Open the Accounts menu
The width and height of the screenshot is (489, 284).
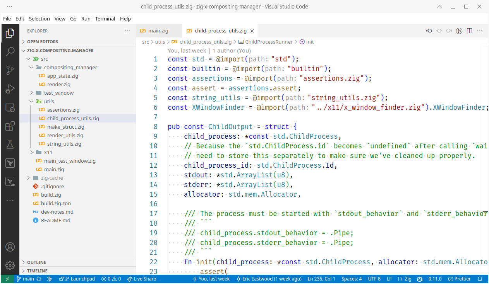point(10,247)
